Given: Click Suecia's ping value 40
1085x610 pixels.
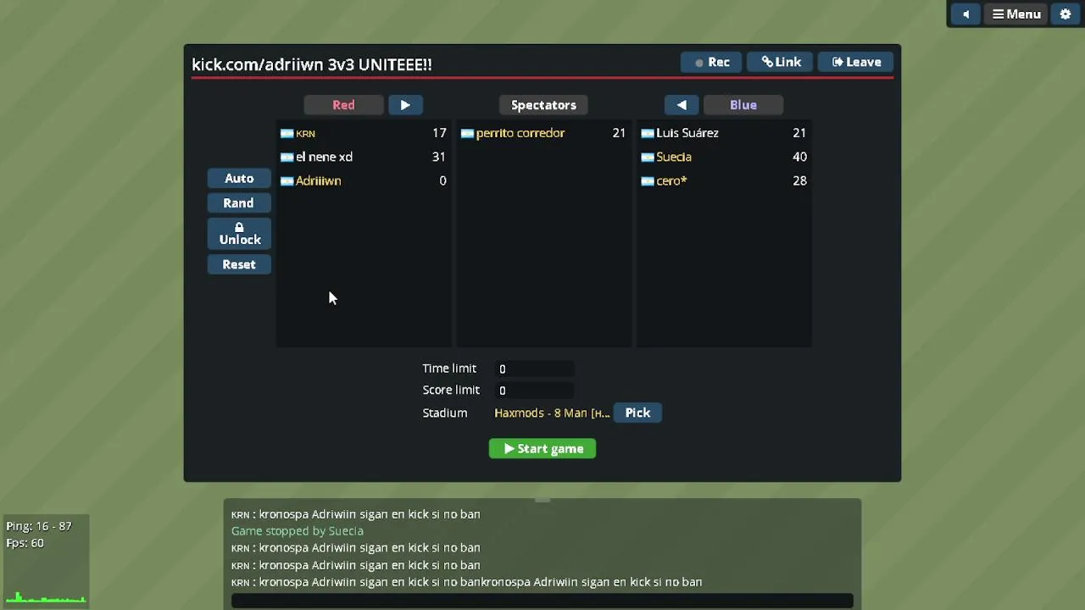Looking at the screenshot, I should pyautogui.click(x=799, y=157).
